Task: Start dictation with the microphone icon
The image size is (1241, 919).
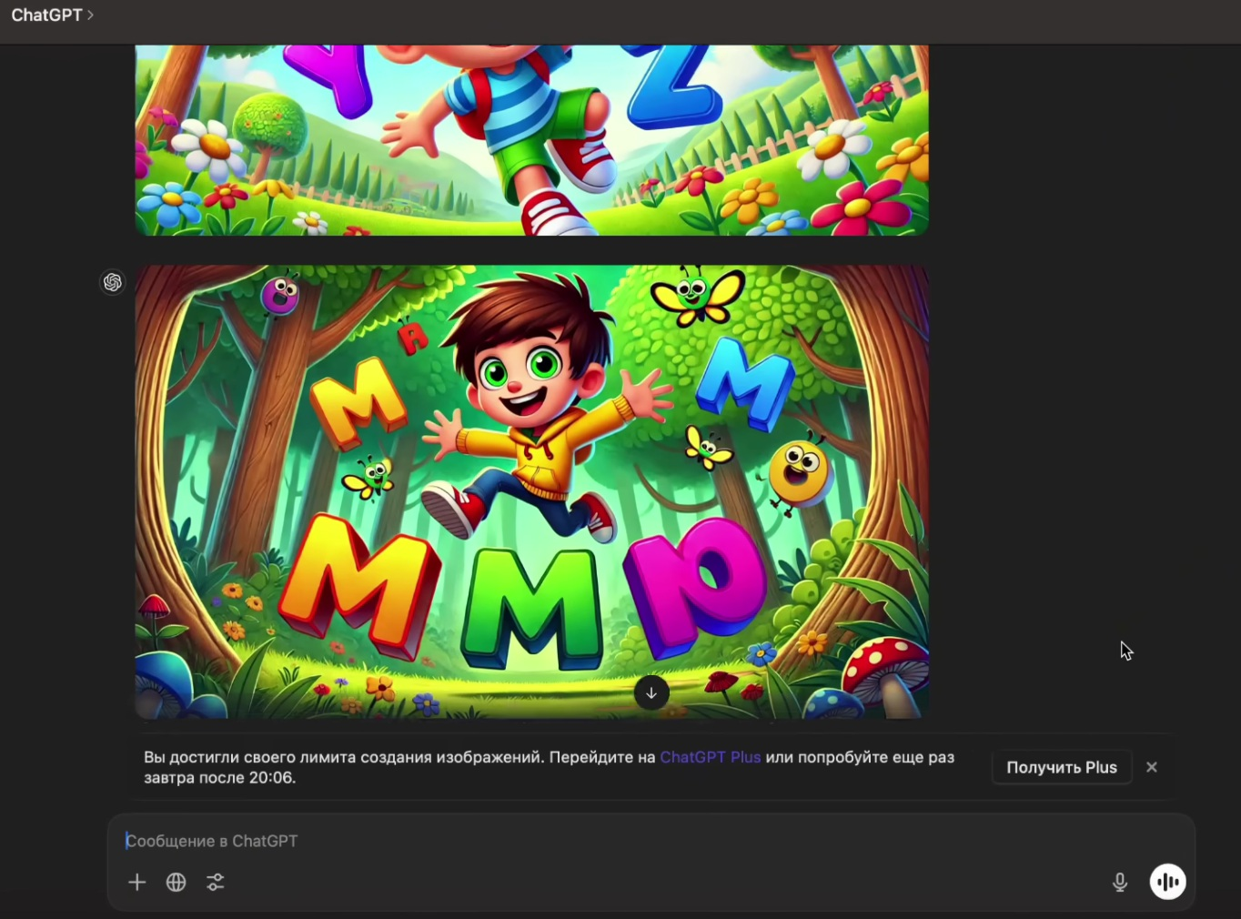Action: [1120, 883]
